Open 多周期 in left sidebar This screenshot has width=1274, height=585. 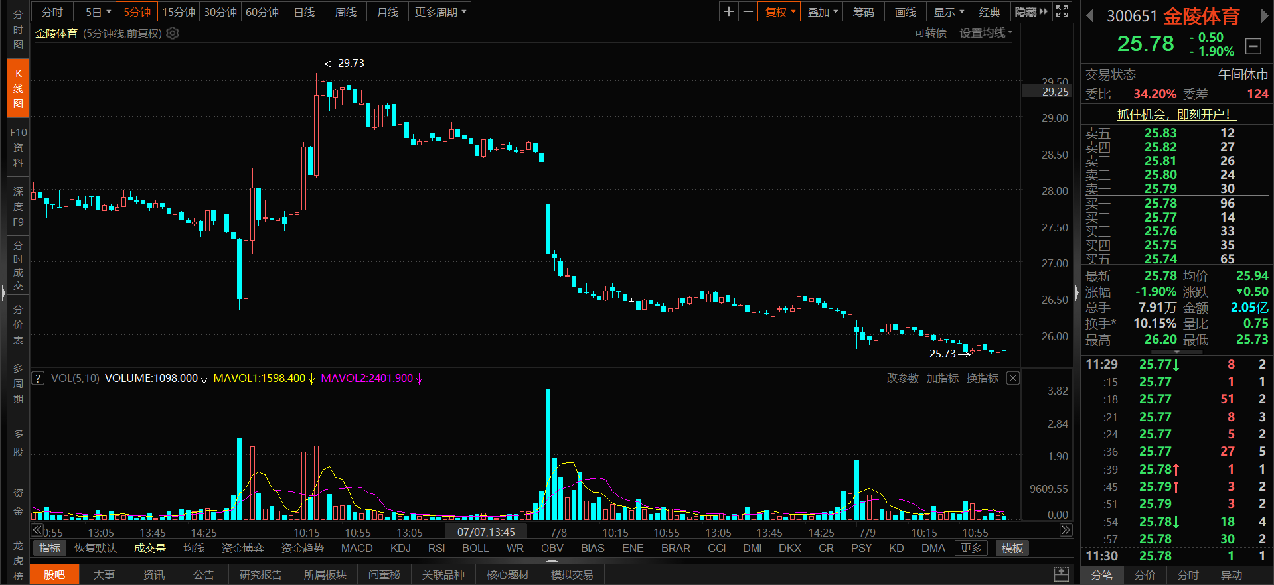click(x=18, y=383)
